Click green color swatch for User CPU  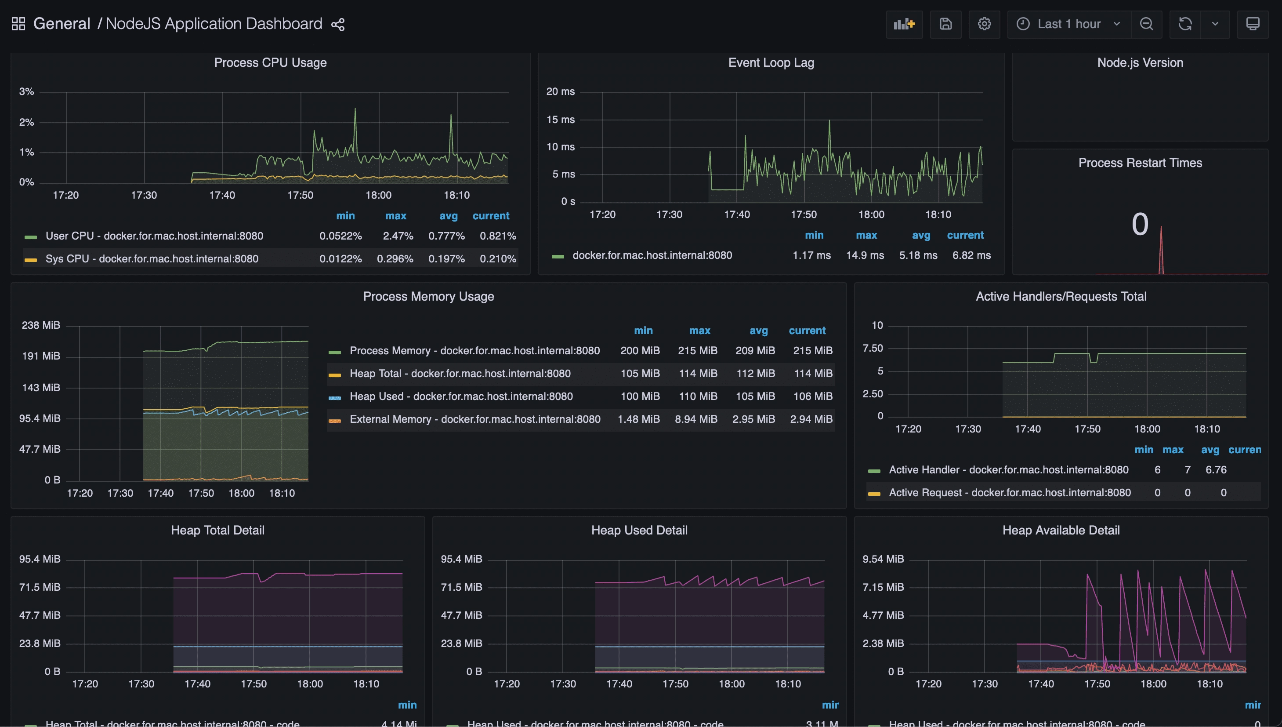click(31, 236)
